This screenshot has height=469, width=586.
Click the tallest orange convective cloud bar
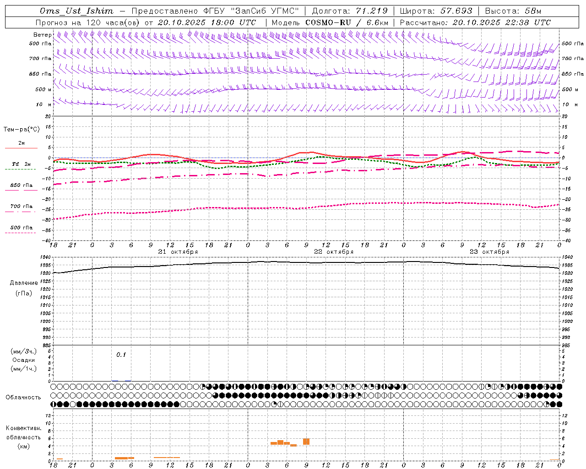tap(306, 442)
